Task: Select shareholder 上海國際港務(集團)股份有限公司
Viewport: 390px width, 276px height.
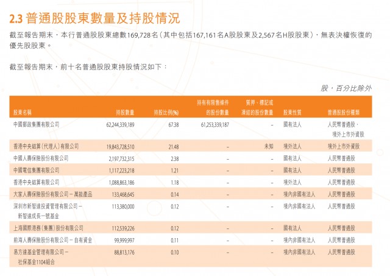Action: 48,228
